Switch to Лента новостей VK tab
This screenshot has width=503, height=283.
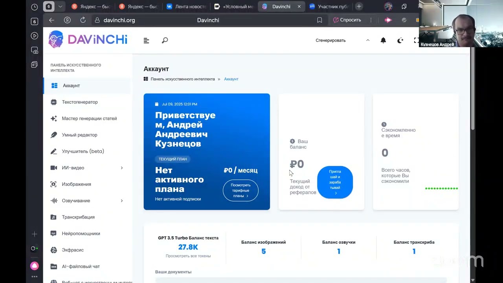pos(186,7)
